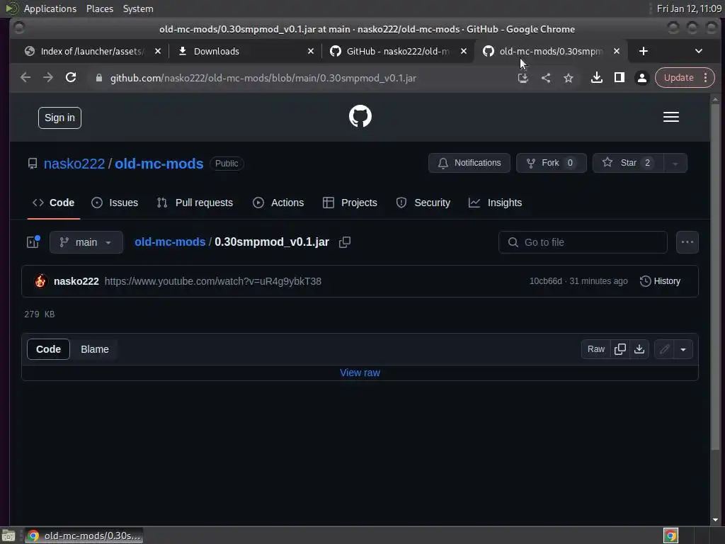Open a new browser tab
Viewport: 725px width, 544px height.
click(643, 51)
